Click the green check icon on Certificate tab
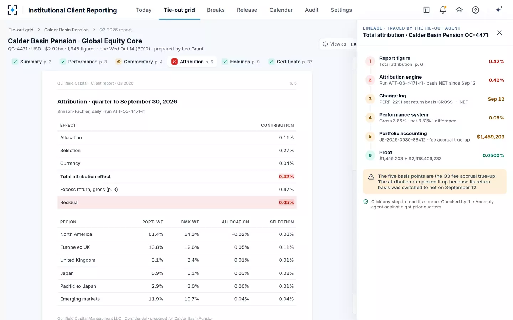 click(x=271, y=62)
